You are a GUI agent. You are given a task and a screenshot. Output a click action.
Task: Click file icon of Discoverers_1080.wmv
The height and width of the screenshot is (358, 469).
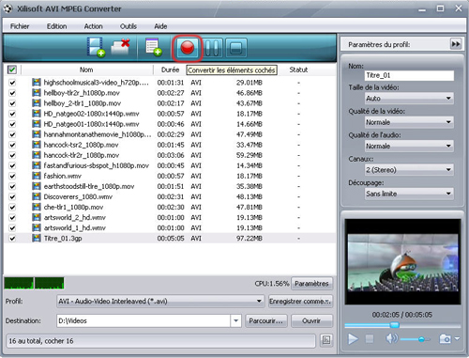coord(37,196)
